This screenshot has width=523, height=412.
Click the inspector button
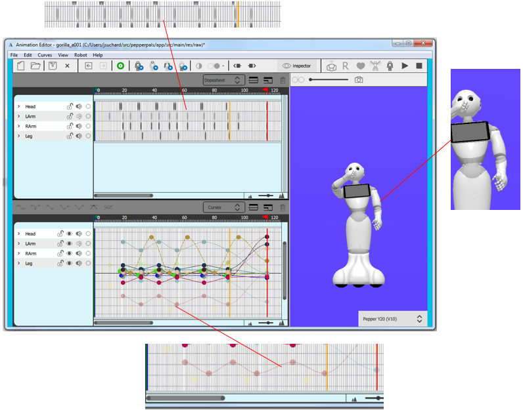tap(298, 66)
